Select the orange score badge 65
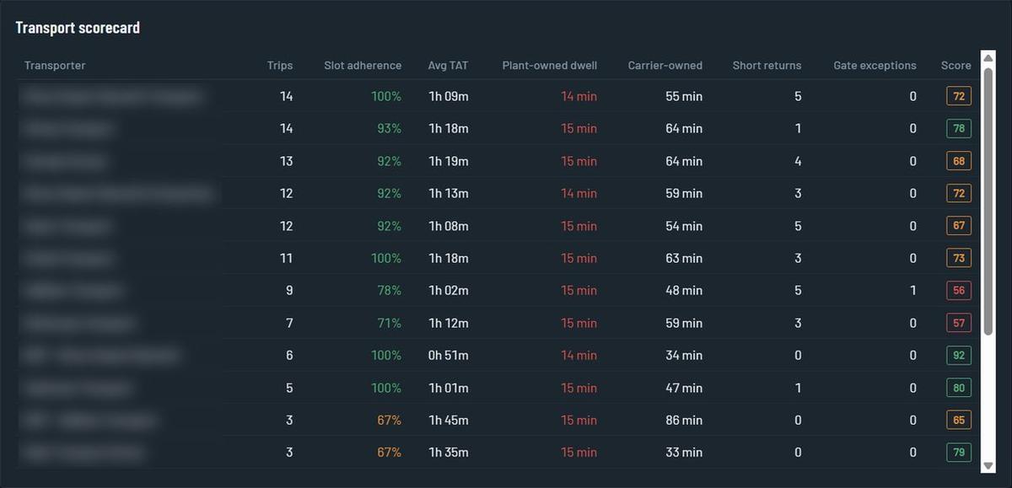The height and width of the screenshot is (488, 1012). click(x=959, y=420)
